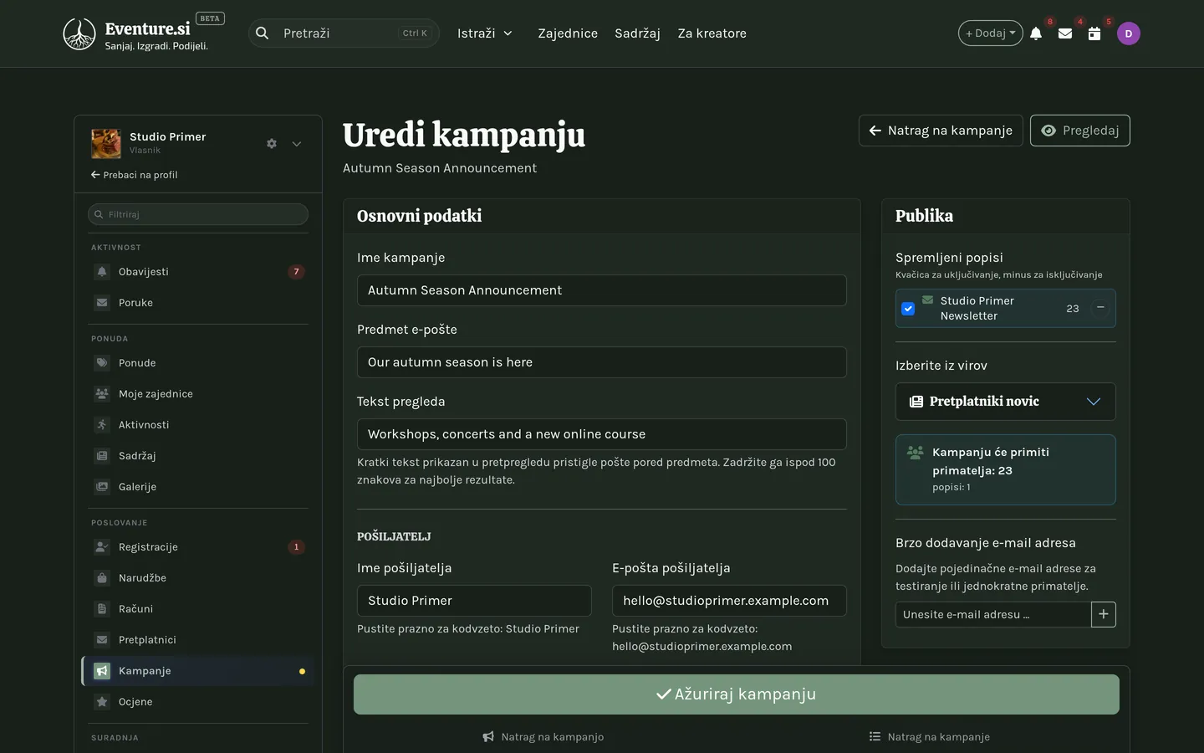The height and width of the screenshot is (753, 1204).
Task: Open Obavijesti in sidebar
Action: pos(198,272)
